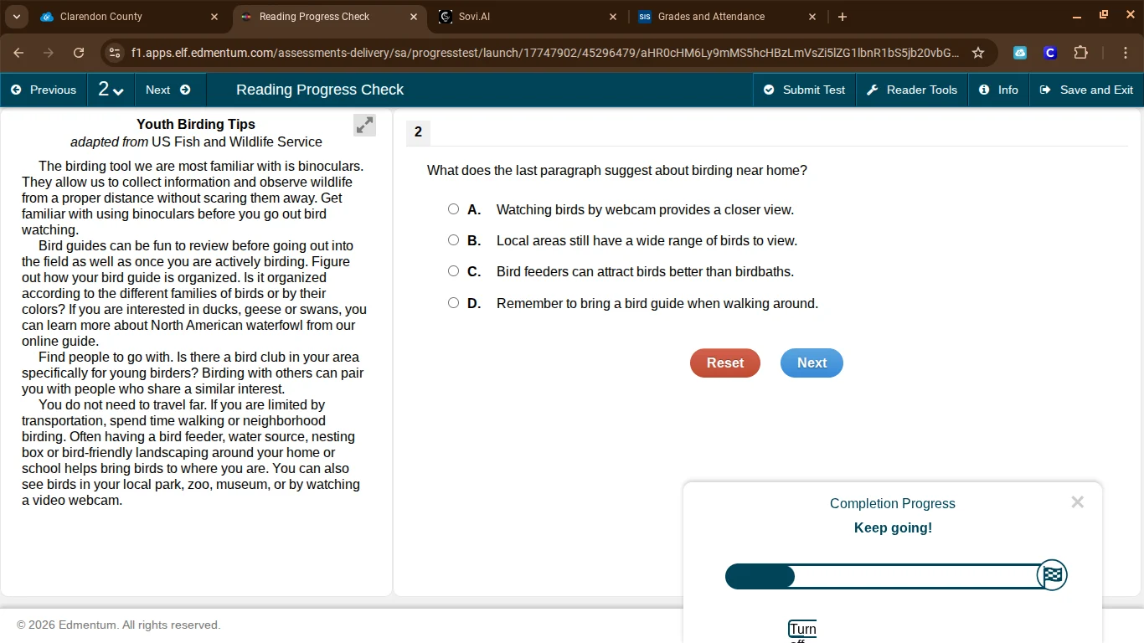Bookmark this page with star icon

[x=978, y=53]
